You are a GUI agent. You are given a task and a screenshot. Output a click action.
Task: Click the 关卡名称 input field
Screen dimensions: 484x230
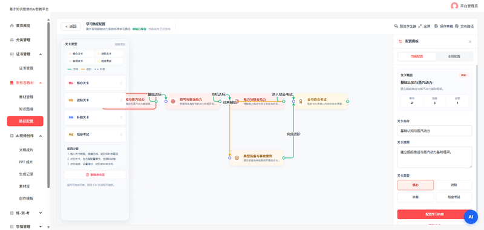[434, 131]
